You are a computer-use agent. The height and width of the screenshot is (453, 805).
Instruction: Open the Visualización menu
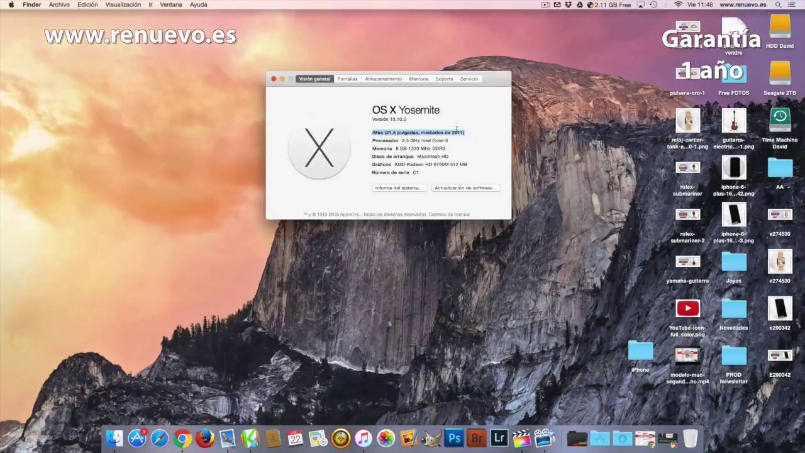(x=123, y=4)
